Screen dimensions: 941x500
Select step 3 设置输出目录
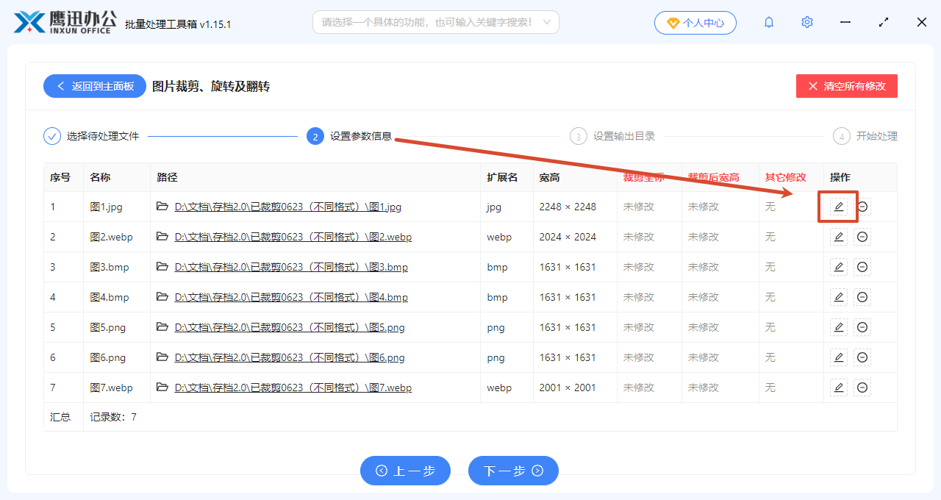pyautogui.click(x=612, y=136)
